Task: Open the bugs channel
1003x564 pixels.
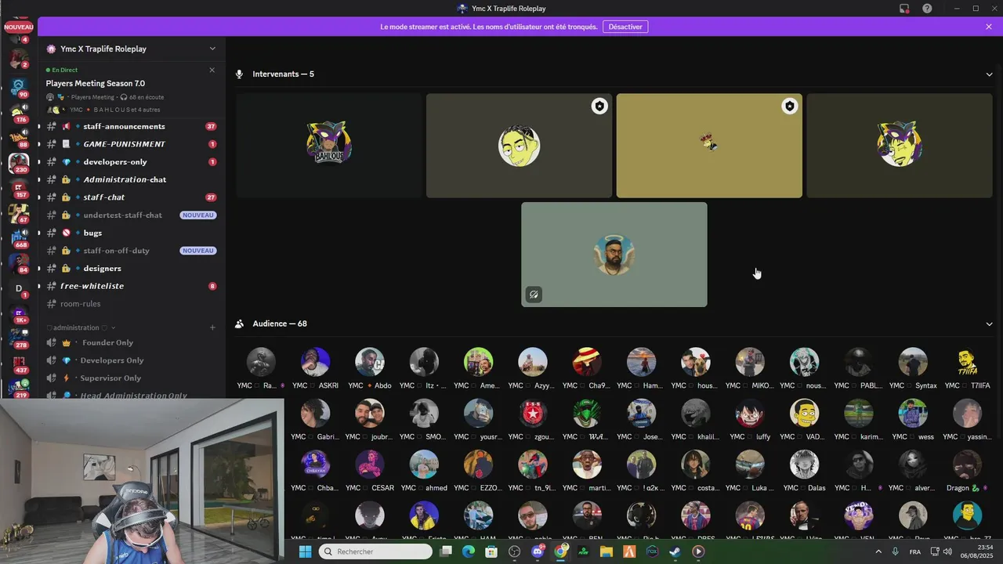Action: coord(131,233)
